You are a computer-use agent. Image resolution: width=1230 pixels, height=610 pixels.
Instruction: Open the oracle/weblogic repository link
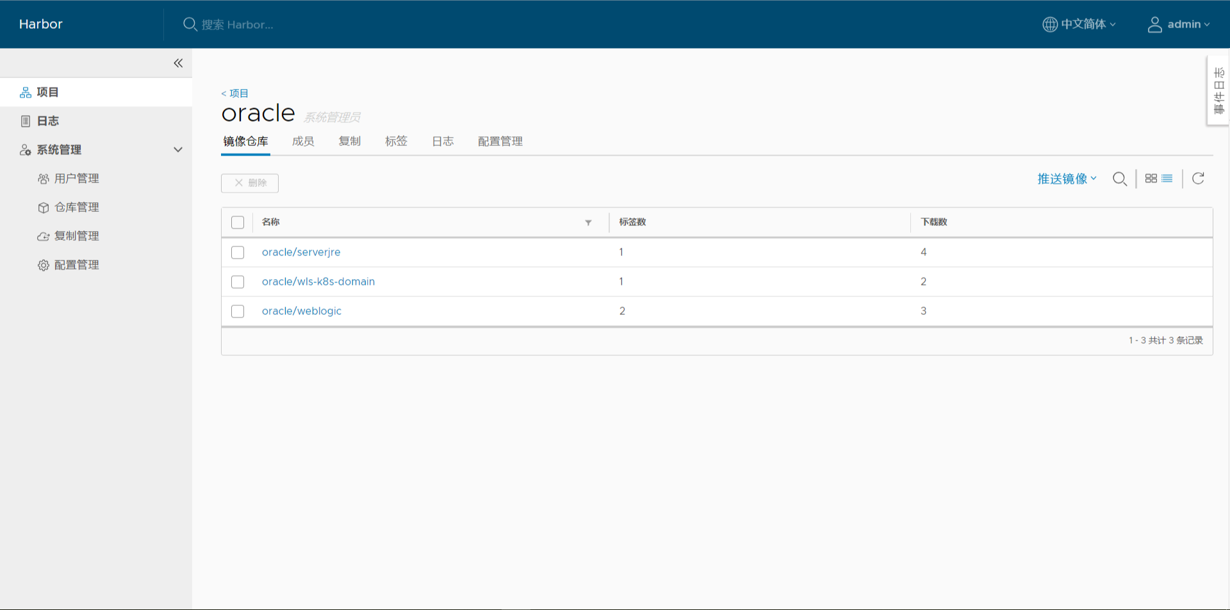click(x=302, y=311)
